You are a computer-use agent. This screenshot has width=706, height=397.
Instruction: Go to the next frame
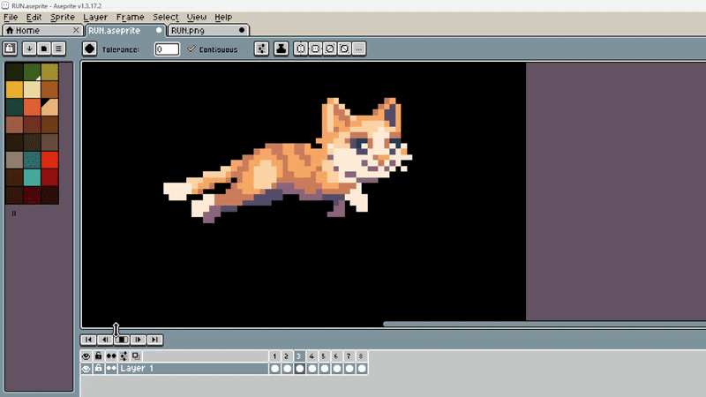click(139, 340)
